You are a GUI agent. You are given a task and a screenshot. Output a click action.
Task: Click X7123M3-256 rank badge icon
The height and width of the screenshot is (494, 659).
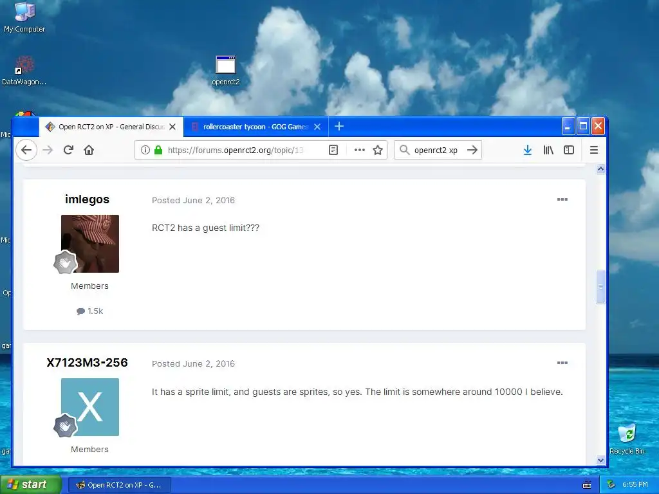pos(65,426)
